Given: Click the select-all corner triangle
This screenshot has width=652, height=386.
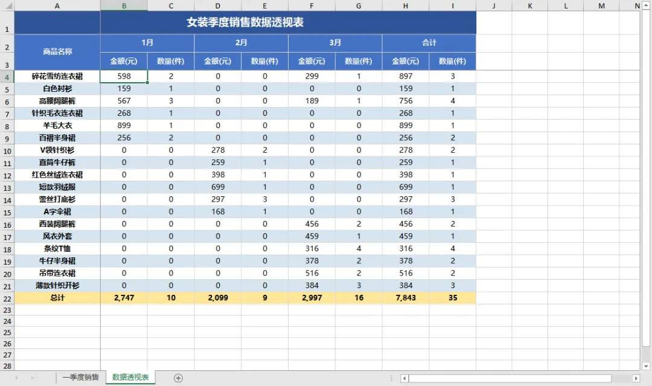Looking at the screenshot, I should [x=8, y=6].
